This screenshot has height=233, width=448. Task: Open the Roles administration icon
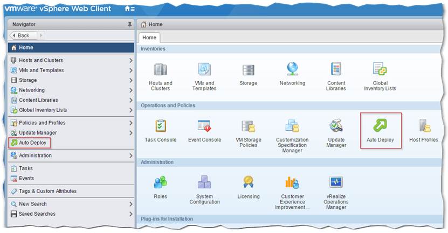pyautogui.click(x=160, y=182)
